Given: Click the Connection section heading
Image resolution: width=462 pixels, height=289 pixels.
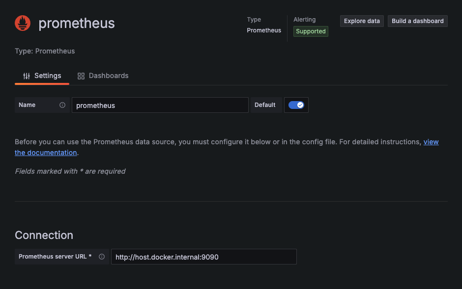Looking at the screenshot, I should (x=44, y=235).
